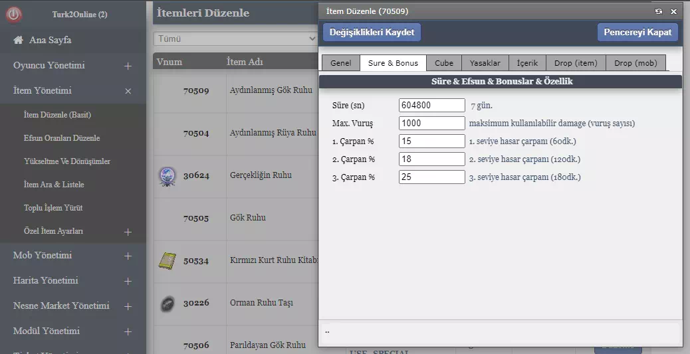Expand Modül Yönetimi plus sign
This screenshot has width=690, height=354.
pyautogui.click(x=128, y=331)
